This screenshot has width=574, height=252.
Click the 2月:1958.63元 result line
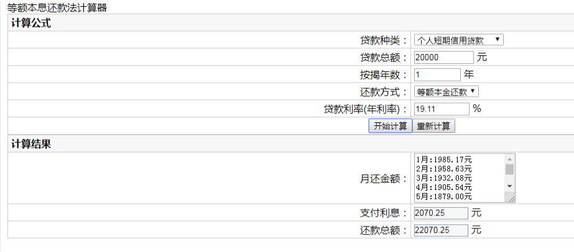pos(445,169)
